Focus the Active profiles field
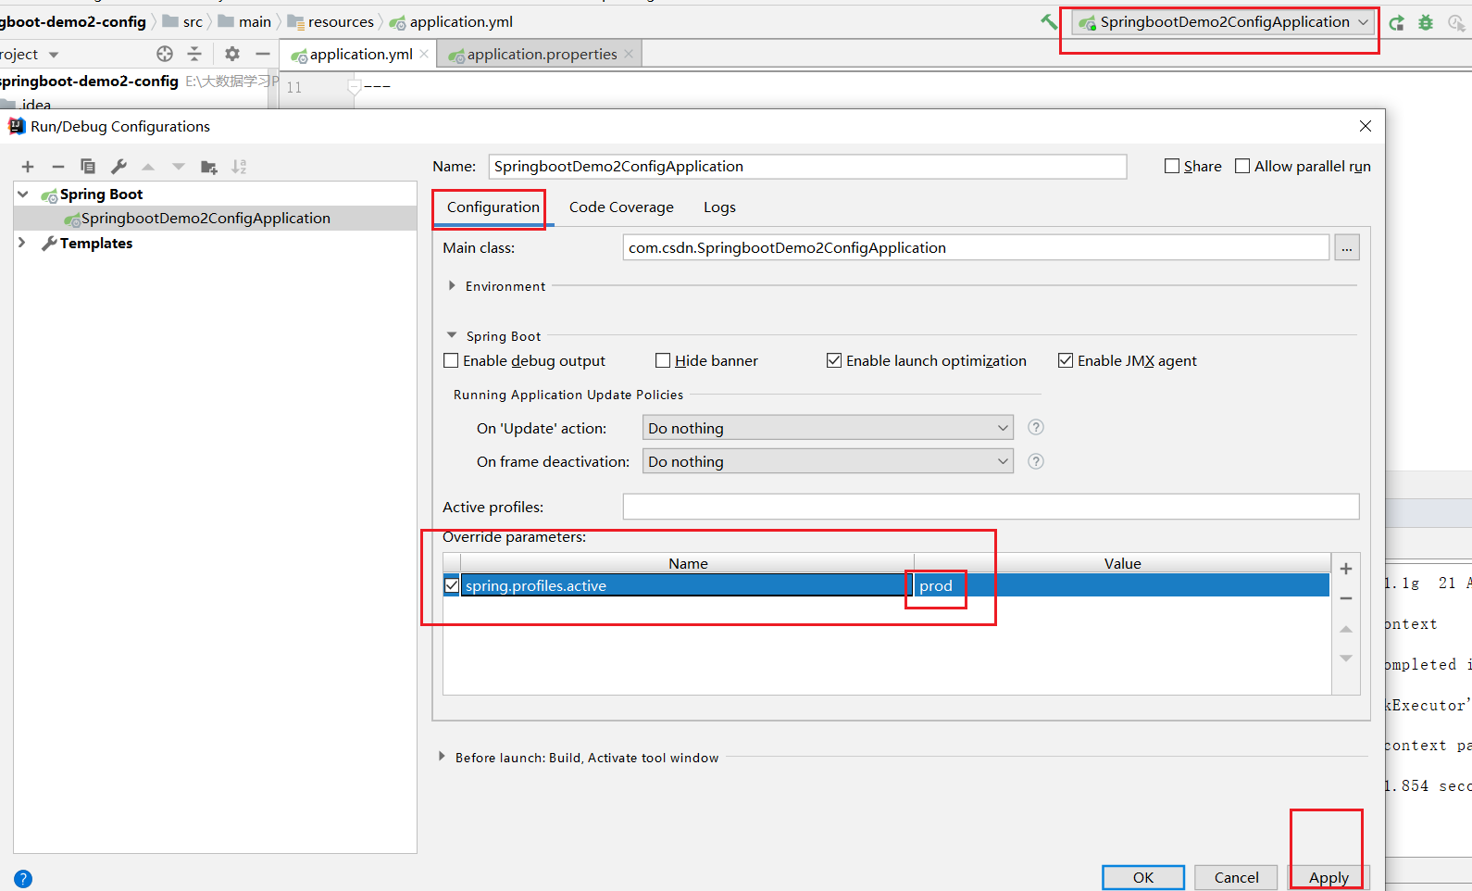This screenshot has height=891, width=1472. (x=991, y=507)
